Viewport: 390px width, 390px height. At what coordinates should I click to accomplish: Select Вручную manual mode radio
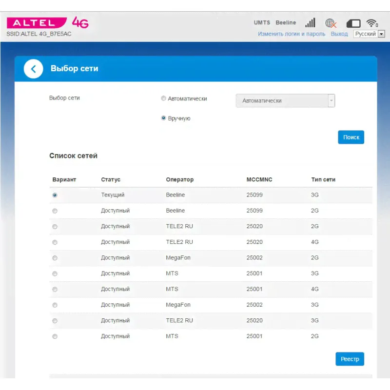click(x=164, y=118)
